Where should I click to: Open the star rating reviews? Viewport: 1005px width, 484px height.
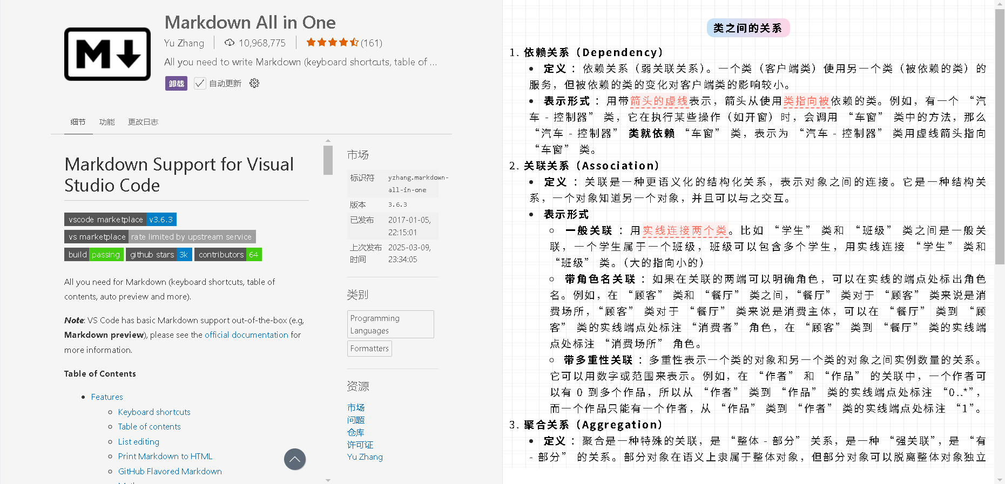click(x=344, y=43)
